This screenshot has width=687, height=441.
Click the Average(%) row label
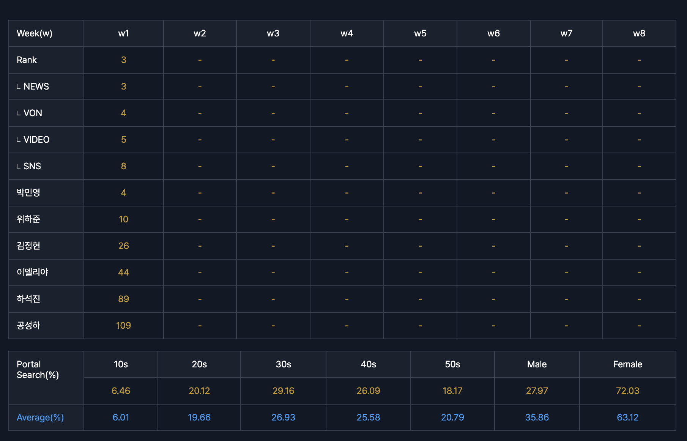[40, 417]
